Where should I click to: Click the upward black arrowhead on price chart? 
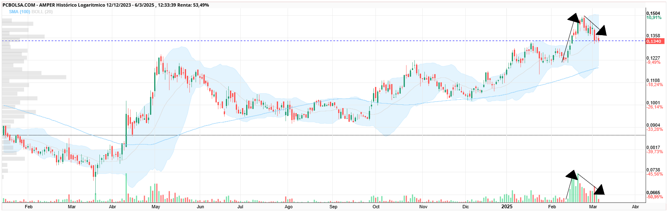click(574, 18)
